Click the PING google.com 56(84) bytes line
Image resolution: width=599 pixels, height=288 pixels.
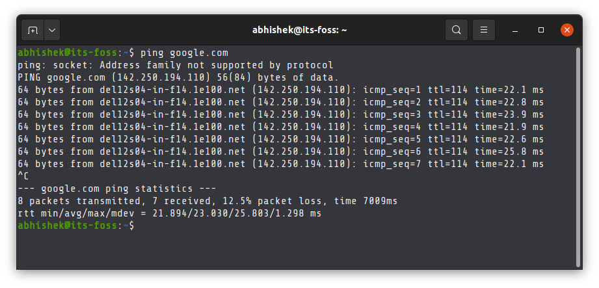point(178,77)
